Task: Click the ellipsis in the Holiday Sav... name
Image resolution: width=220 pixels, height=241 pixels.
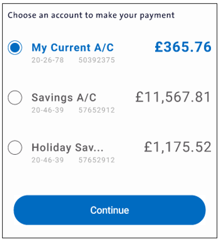Action: tap(98, 151)
